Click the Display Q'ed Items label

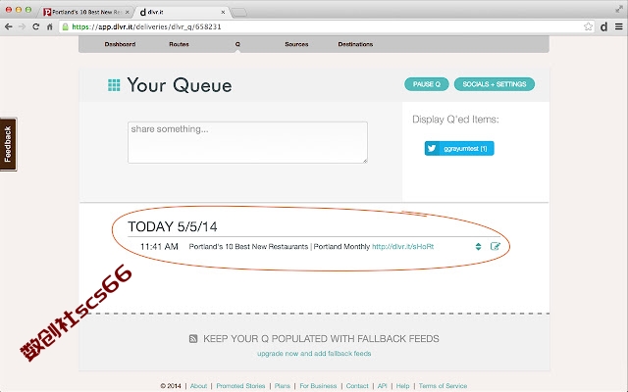pos(455,120)
